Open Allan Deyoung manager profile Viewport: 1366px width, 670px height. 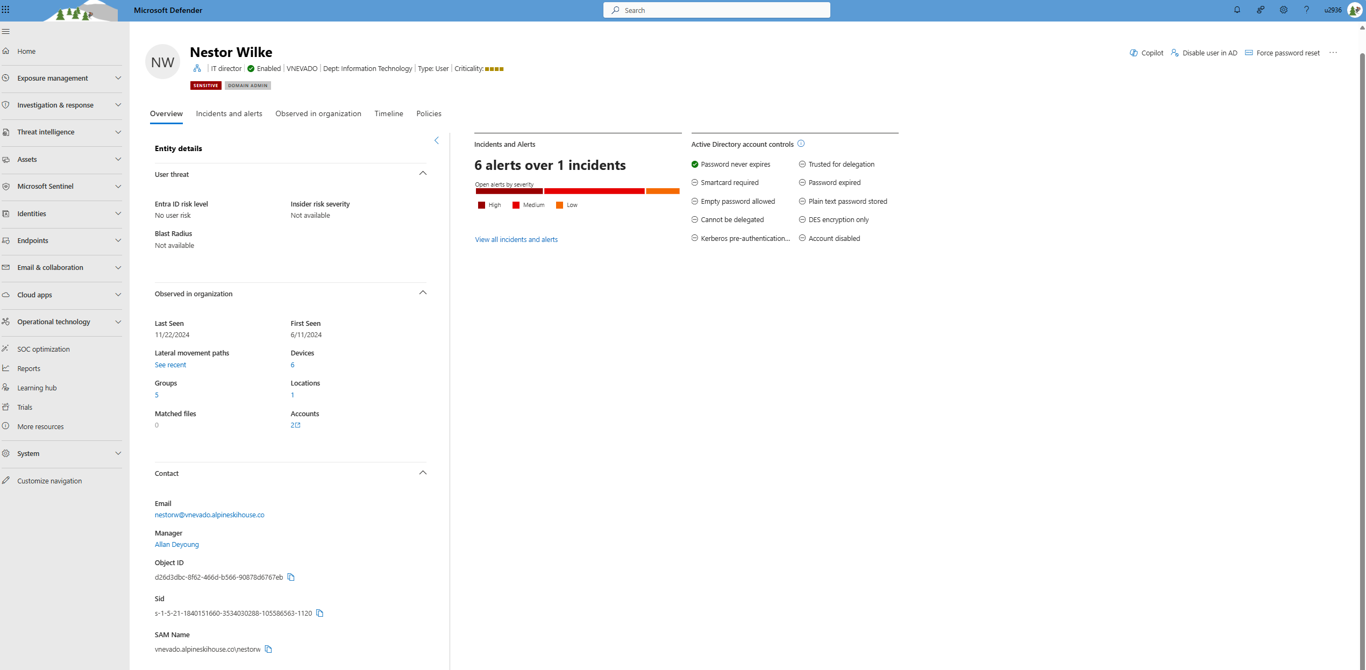(176, 544)
